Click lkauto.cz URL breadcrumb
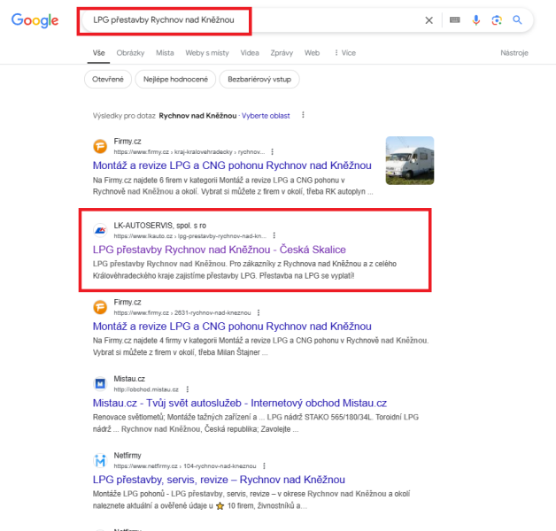Screen dimensions: 556x531 tap(189, 235)
